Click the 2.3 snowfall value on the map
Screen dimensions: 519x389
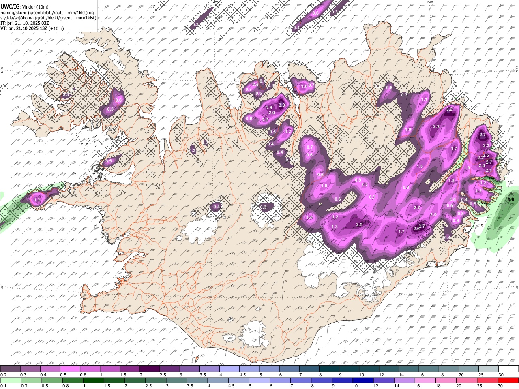[x=487, y=145]
